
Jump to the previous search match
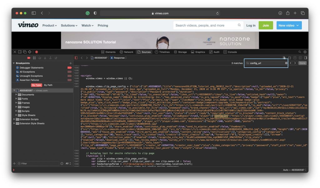291,63
